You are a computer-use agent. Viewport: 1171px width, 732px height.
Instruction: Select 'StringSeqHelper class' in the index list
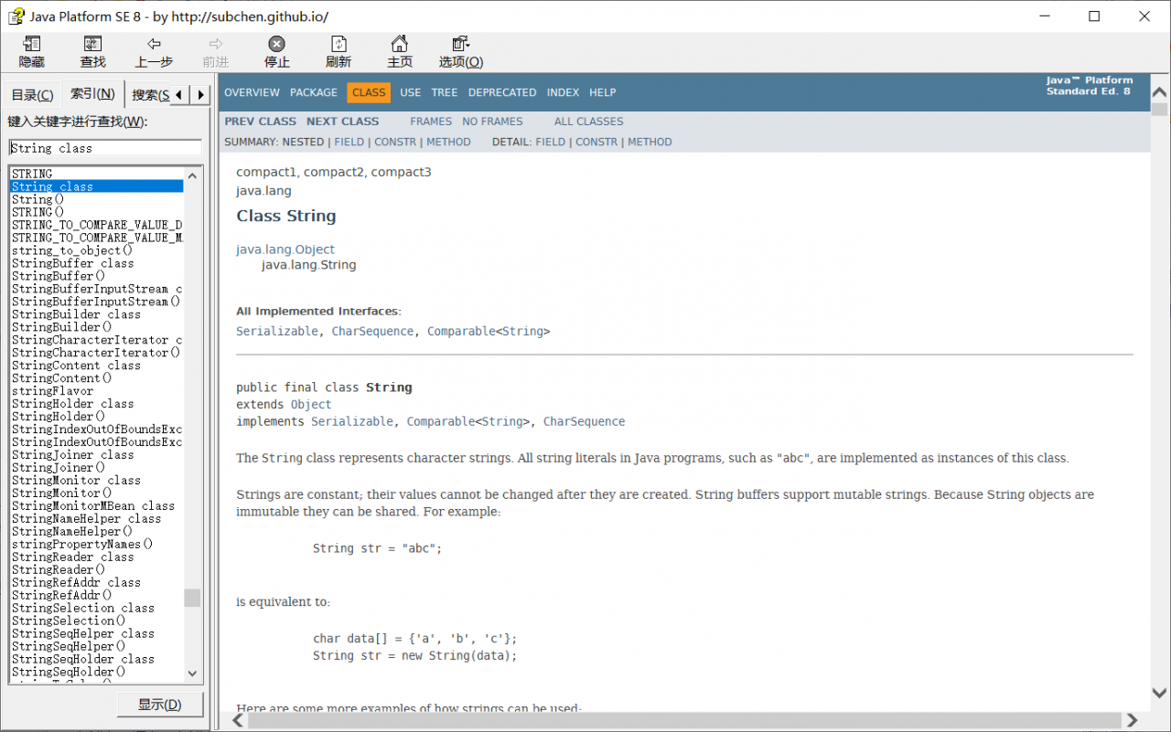[83, 634]
